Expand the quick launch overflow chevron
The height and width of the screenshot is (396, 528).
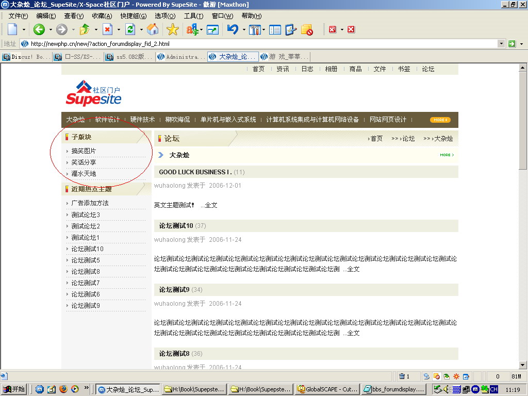pyautogui.click(x=86, y=388)
